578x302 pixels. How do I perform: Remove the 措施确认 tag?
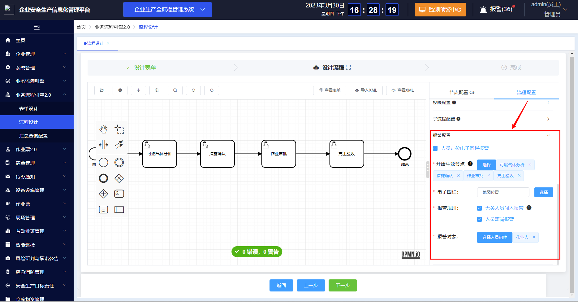(459, 176)
